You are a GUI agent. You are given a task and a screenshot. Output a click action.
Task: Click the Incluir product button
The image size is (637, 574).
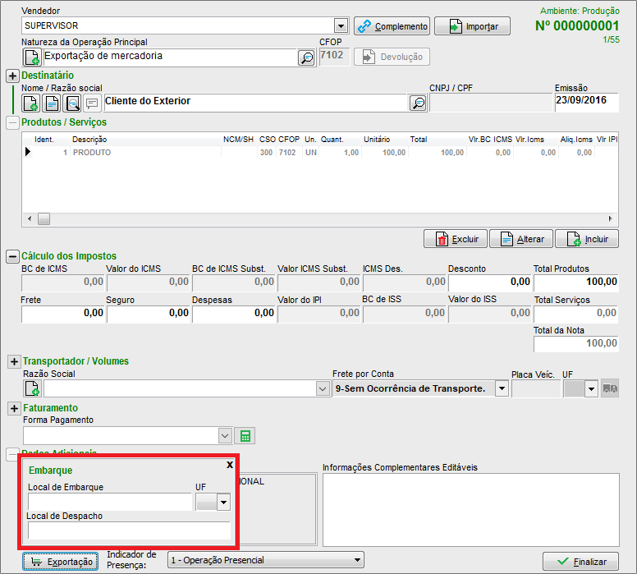[586, 239]
